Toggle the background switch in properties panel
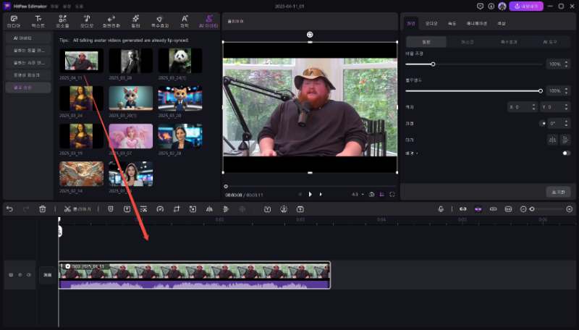 (566, 153)
